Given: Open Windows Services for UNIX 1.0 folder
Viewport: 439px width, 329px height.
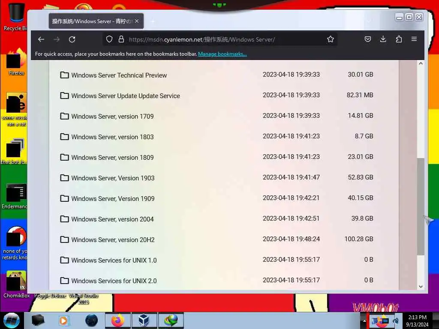Looking at the screenshot, I should (114, 260).
